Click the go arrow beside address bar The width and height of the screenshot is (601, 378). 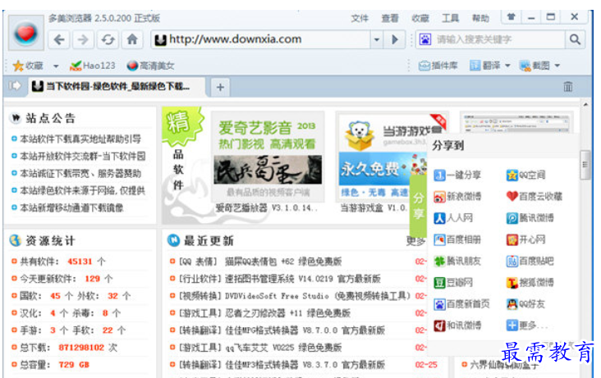[394, 39]
